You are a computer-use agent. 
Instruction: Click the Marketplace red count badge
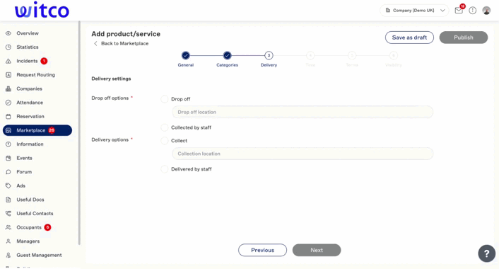click(x=52, y=130)
